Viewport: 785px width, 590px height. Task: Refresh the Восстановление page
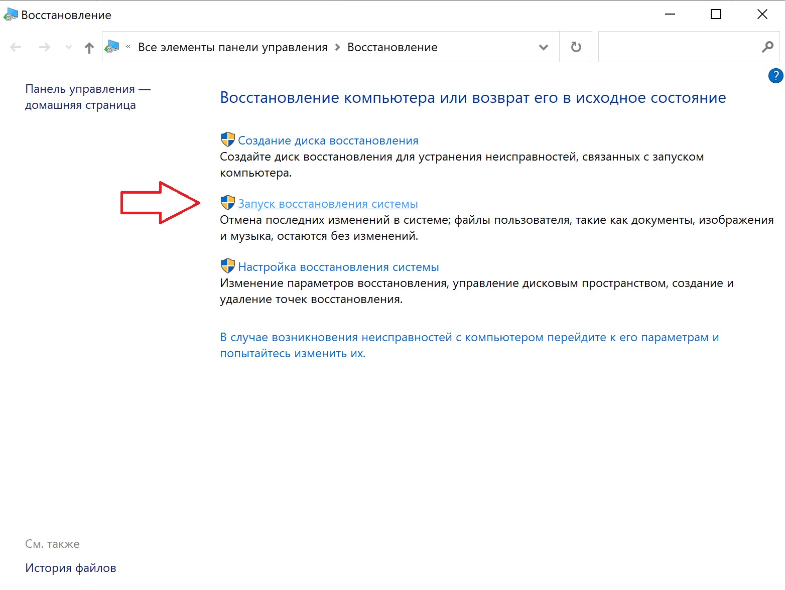point(576,47)
